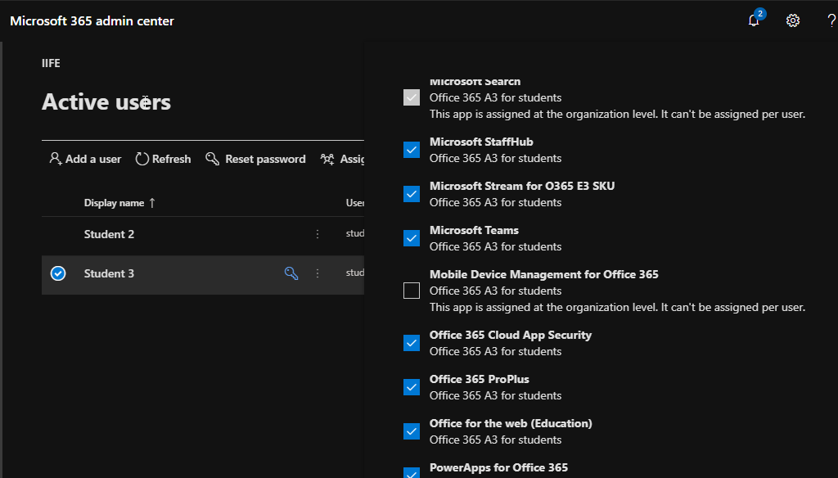Image resolution: width=838 pixels, height=478 pixels.
Task: Uncheck the Microsoft StaffHub checkbox
Action: coord(412,150)
